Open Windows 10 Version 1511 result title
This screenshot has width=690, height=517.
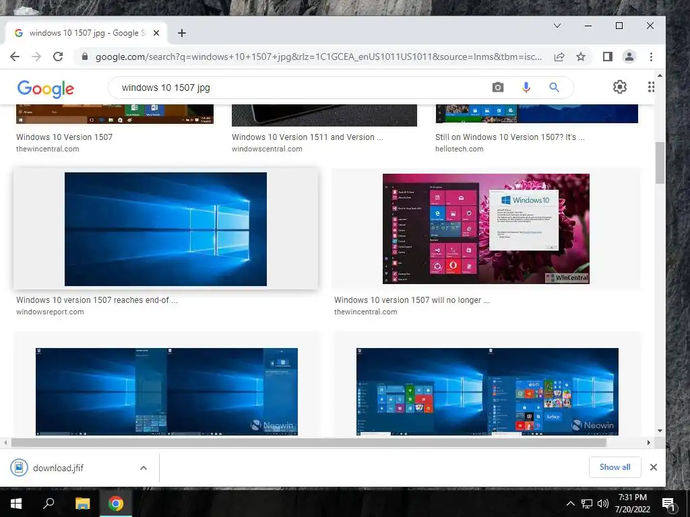[x=307, y=137]
